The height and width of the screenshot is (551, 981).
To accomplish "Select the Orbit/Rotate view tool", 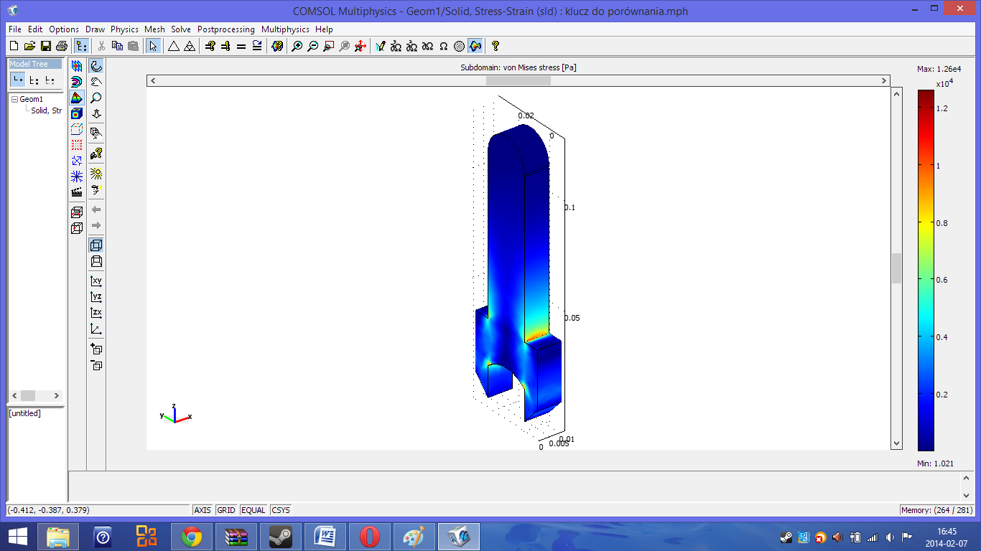I will (x=96, y=66).
